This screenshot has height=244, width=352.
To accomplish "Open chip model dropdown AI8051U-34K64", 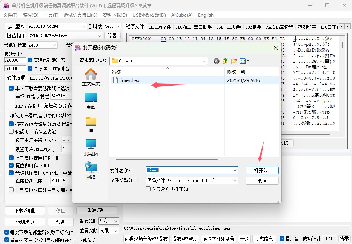I will coord(57,26).
